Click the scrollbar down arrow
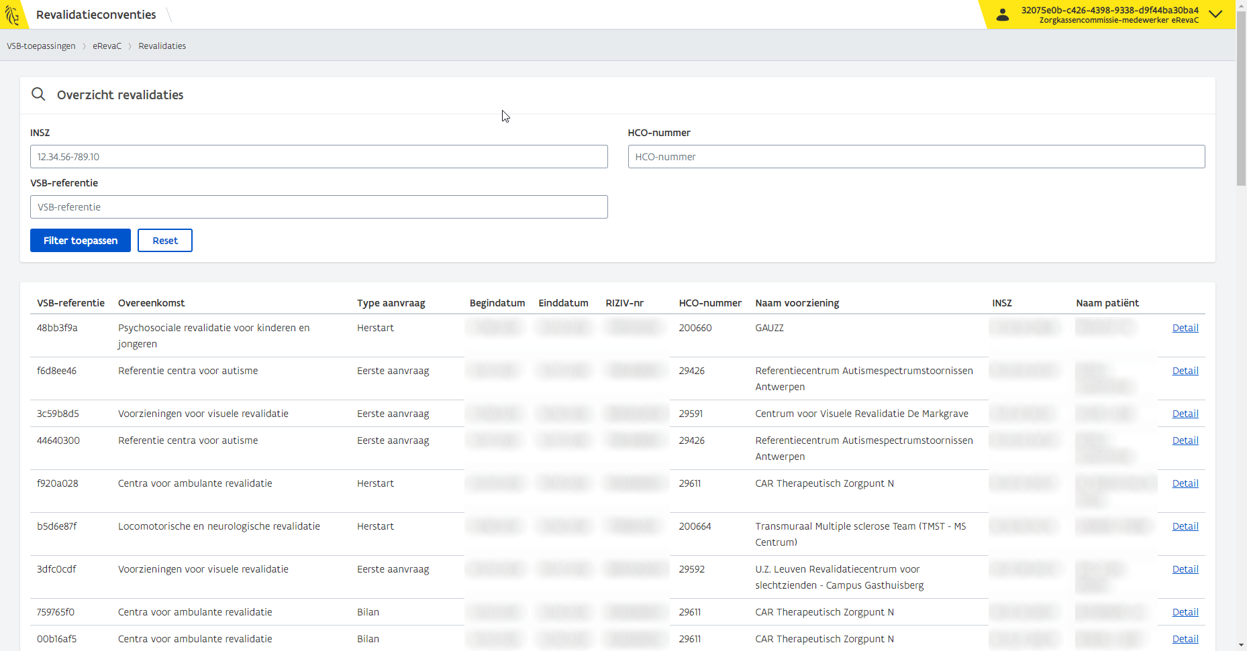Image resolution: width=1247 pixels, height=651 pixels. (x=1241, y=645)
